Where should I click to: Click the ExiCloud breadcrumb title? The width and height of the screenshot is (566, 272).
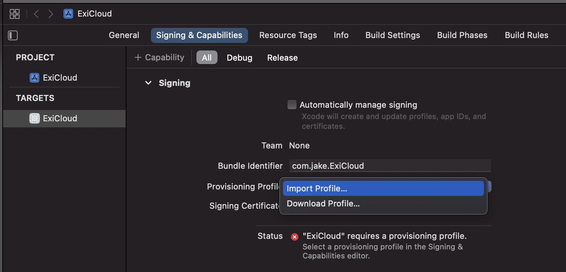point(94,14)
